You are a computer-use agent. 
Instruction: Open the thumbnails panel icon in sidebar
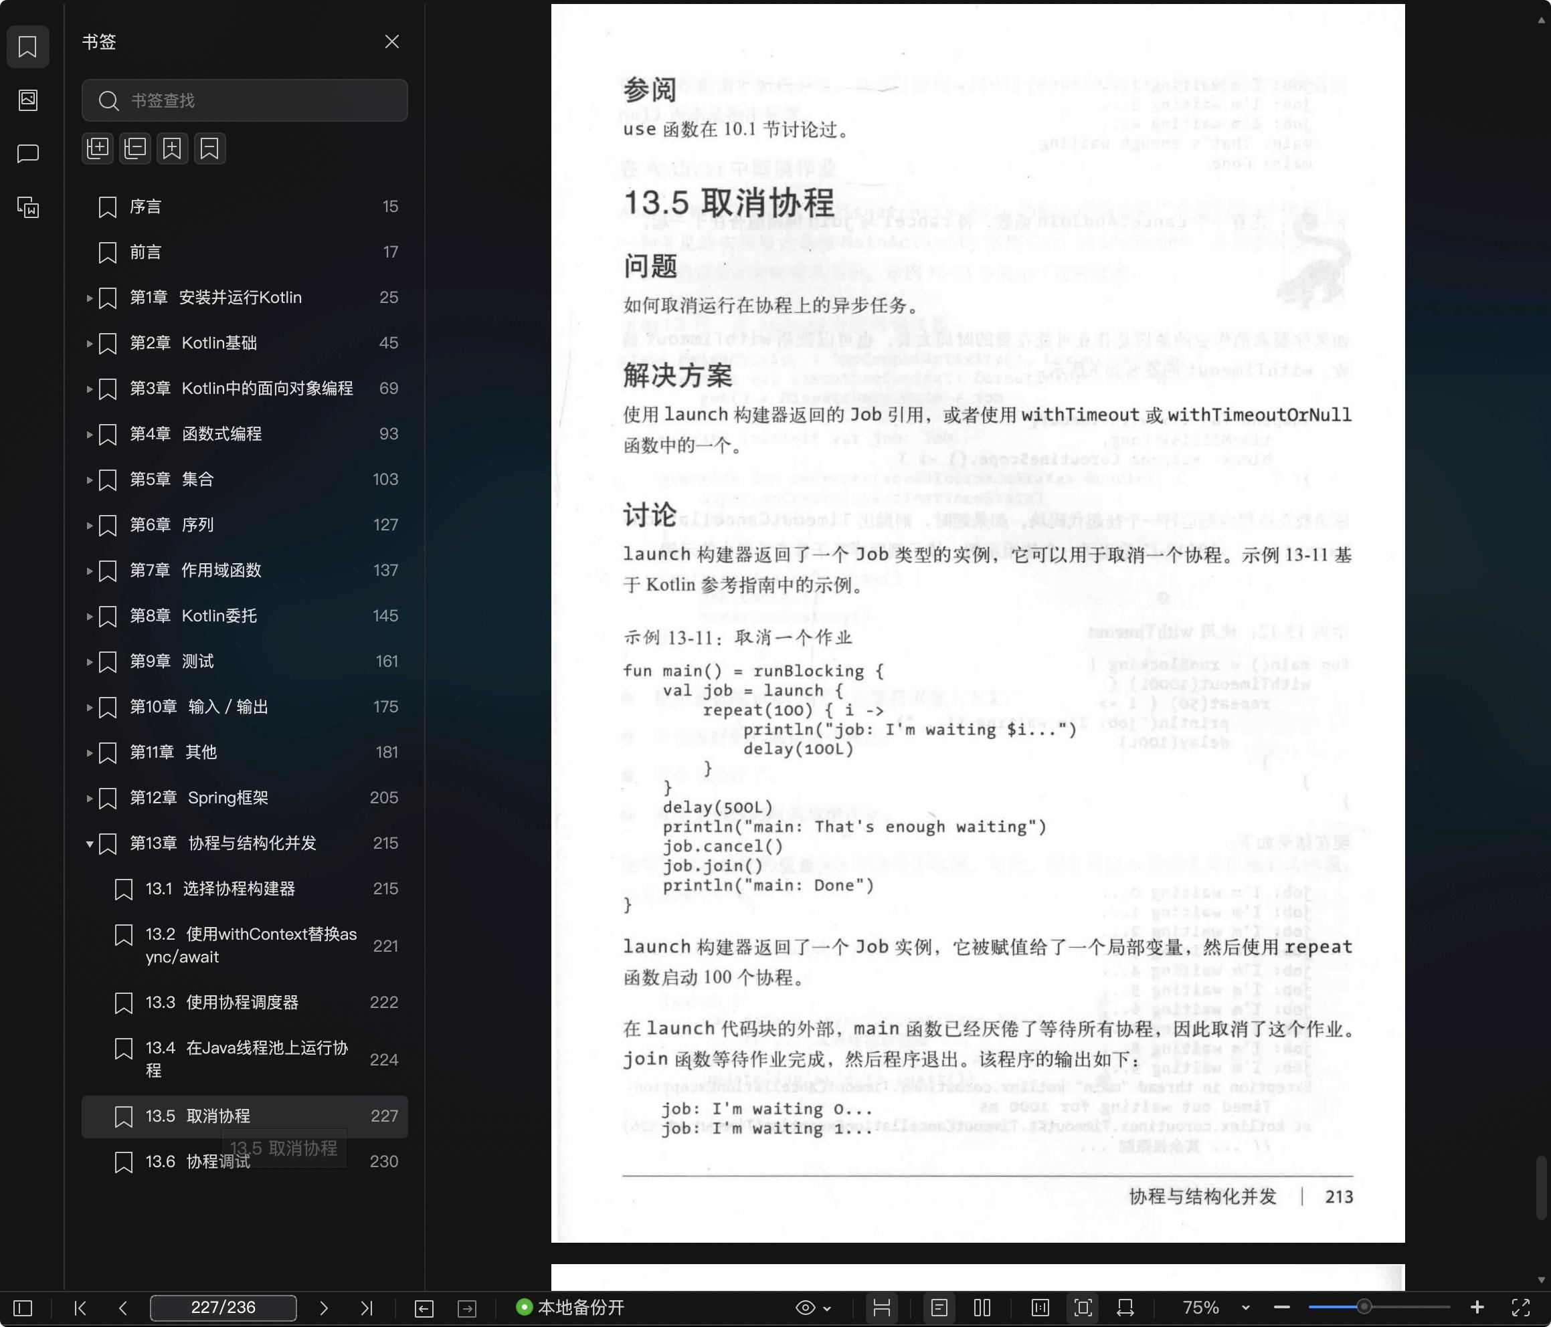(x=27, y=100)
